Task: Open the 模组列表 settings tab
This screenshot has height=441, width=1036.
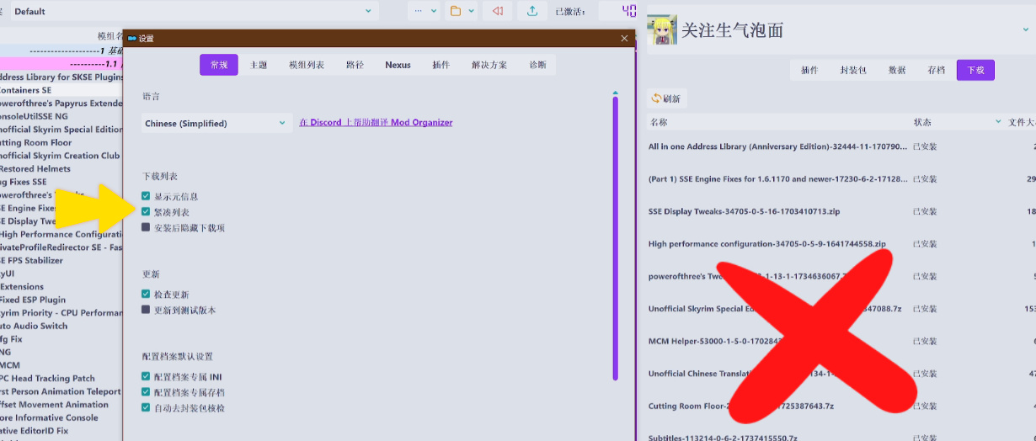Action: [x=307, y=65]
